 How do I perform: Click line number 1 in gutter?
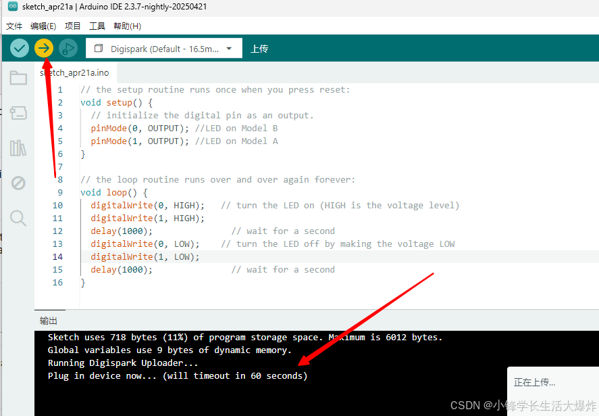click(60, 90)
